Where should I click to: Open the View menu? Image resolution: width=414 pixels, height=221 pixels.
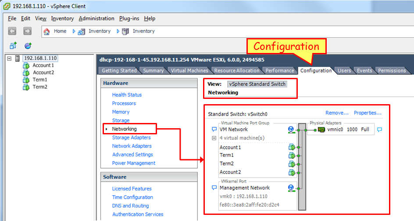pyautogui.click(x=41, y=18)
